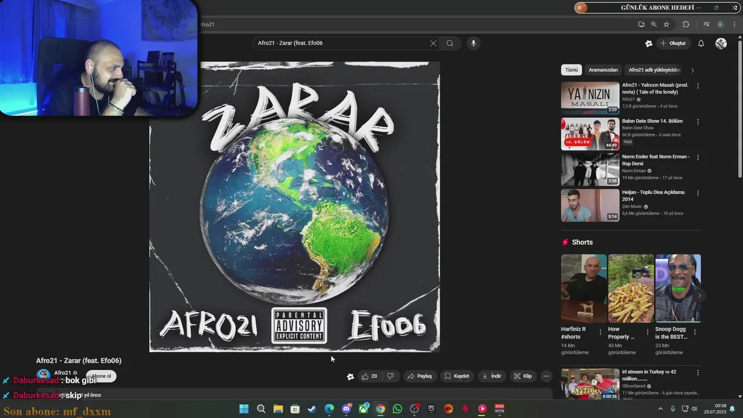The width and height of the screenshot is (743, 418).
Task: Open Windows notification bell in tray
Action: point(733,409)
